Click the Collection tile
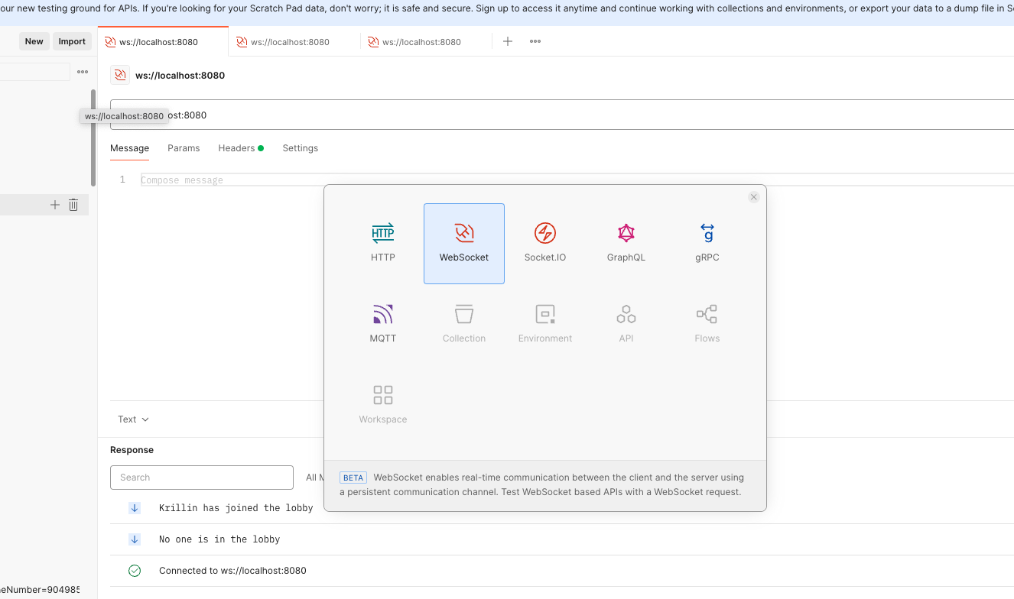 (464, 325)
